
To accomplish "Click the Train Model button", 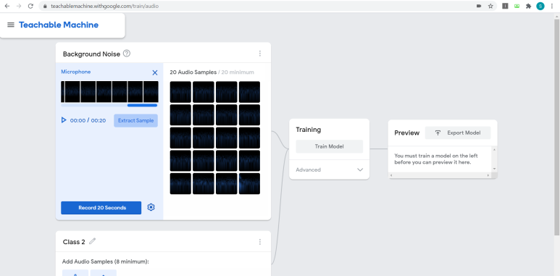I will (330, 146).
